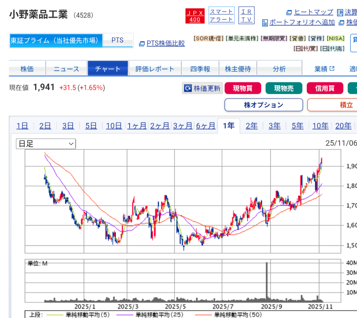Click the document icon beside ポートフォリオへ追加
The image size is (357, 318).
click(x=265, y=23)
